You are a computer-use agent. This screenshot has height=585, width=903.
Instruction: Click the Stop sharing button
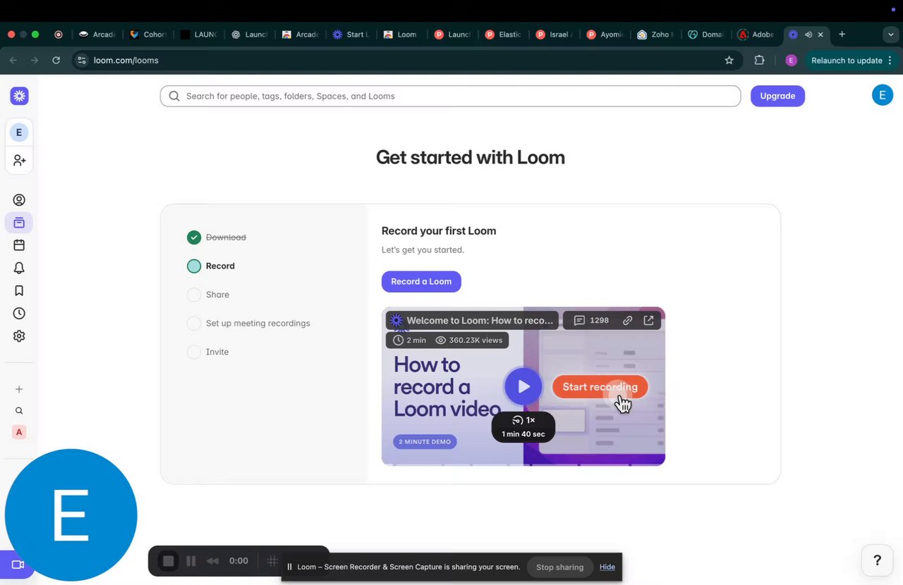pyautogui.click(x=559, y=567)
